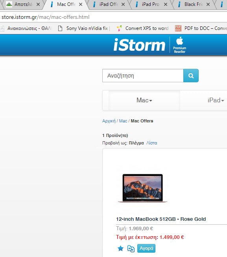227x257 pixels.
Task: Click the Mac Offers tab favicon
Action: pyautogui.click(x=52, y=4)
